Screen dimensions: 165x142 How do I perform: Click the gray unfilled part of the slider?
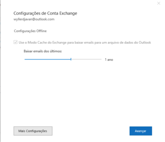click(86, 59)
